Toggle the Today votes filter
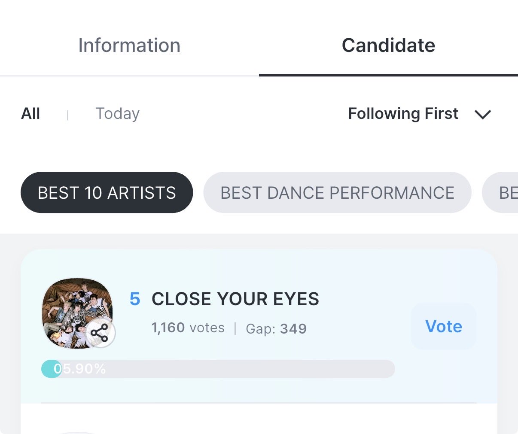The image size is (518, 434). click(117, 114)
